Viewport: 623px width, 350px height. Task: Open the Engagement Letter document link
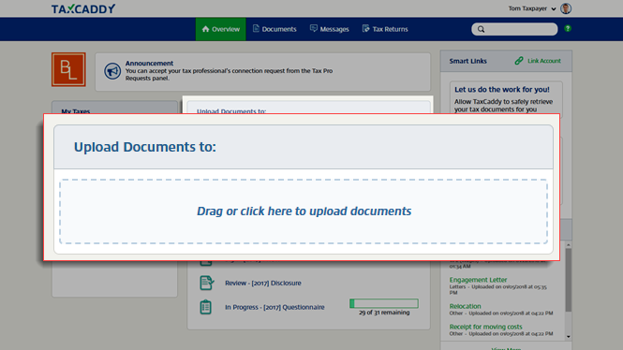click(x=478, y=280)
